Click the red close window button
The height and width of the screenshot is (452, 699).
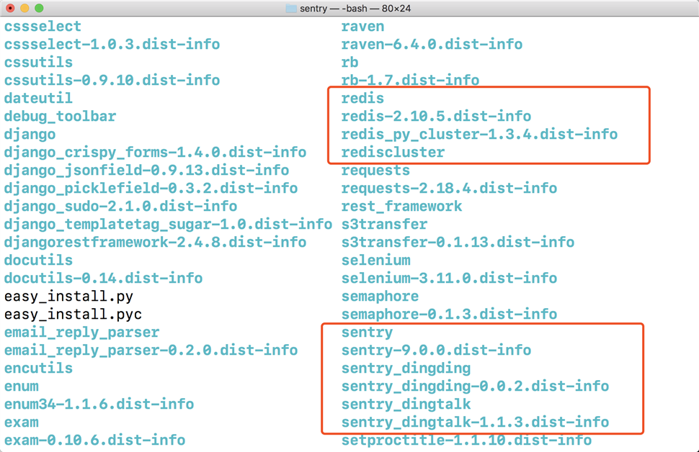tap(10, 8)
